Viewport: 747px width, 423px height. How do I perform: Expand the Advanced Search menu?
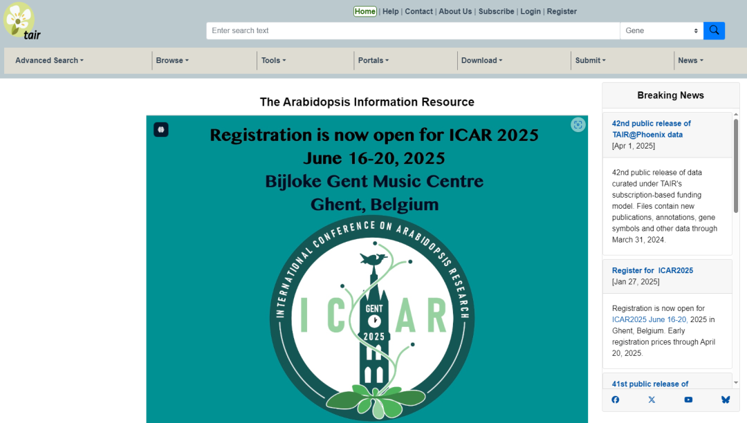(49, 60)
